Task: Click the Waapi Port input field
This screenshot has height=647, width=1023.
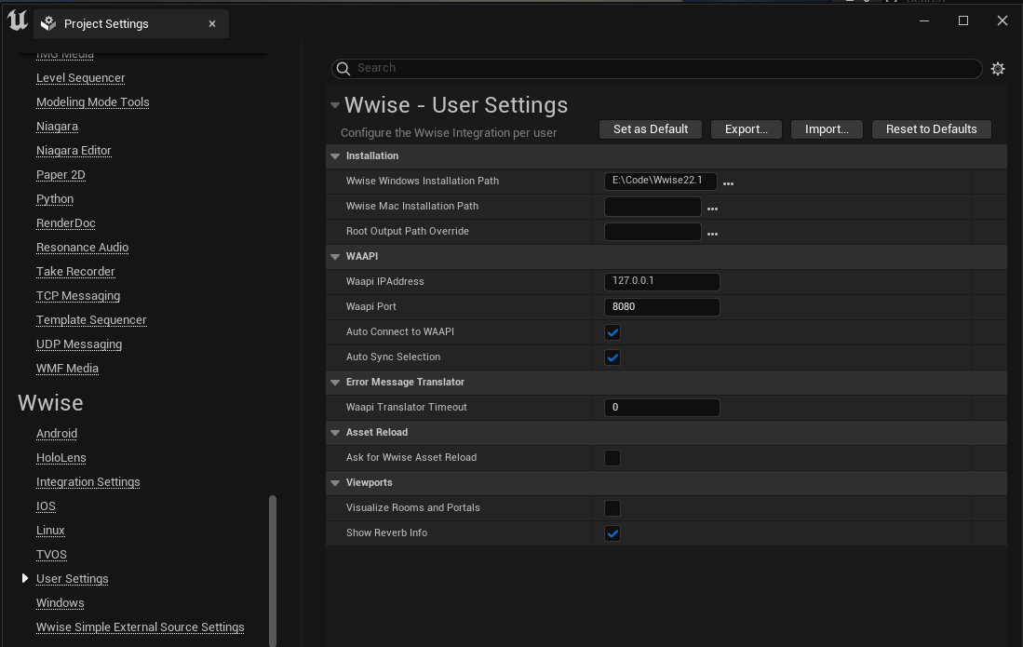Action: [x=662, y=307]
